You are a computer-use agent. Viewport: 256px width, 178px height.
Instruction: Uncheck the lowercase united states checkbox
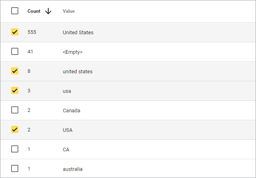coord(15,71)
